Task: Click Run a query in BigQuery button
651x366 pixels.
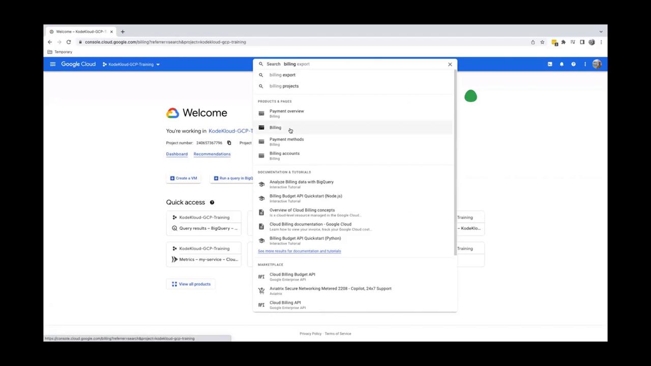Action: pyautogui.click(x=233, y=178)
